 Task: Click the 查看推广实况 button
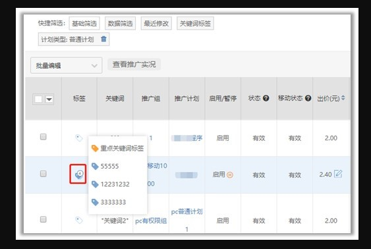(134, 65)
